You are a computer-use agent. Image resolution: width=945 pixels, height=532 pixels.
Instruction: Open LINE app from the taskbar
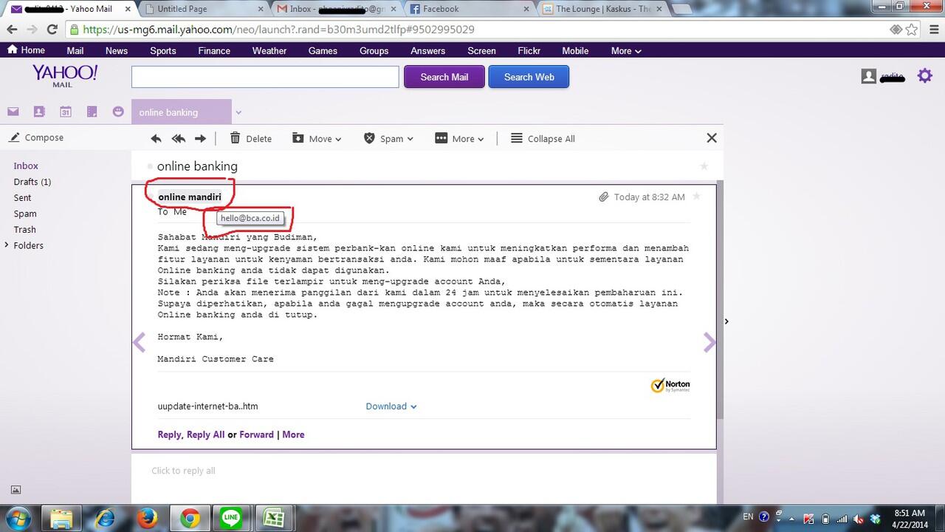232,518
